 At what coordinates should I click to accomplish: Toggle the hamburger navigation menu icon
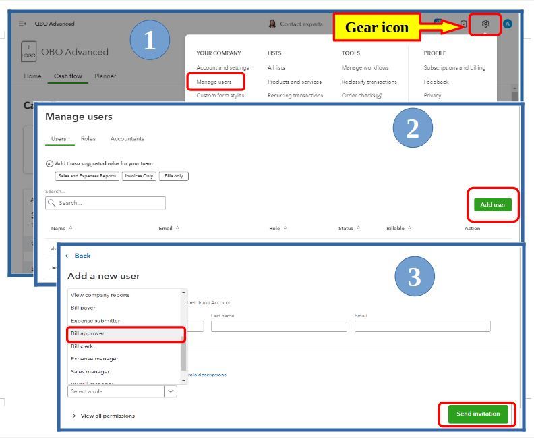22,24
